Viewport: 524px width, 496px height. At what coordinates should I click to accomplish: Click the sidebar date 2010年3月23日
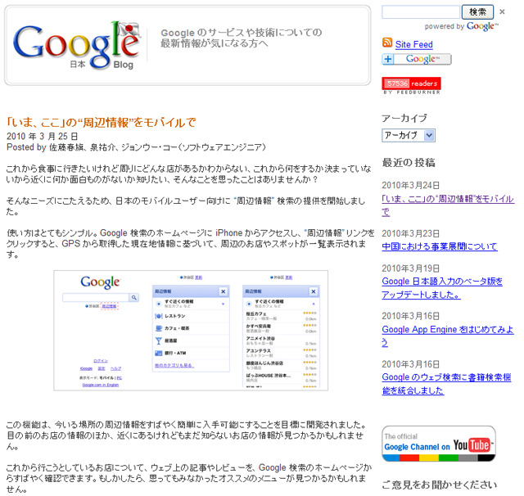411,233
